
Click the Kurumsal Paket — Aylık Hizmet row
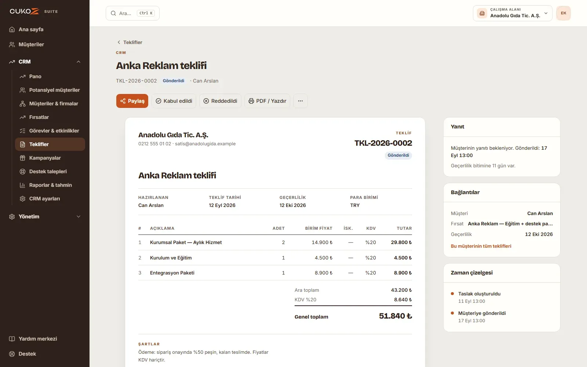[x=275, y=243]
